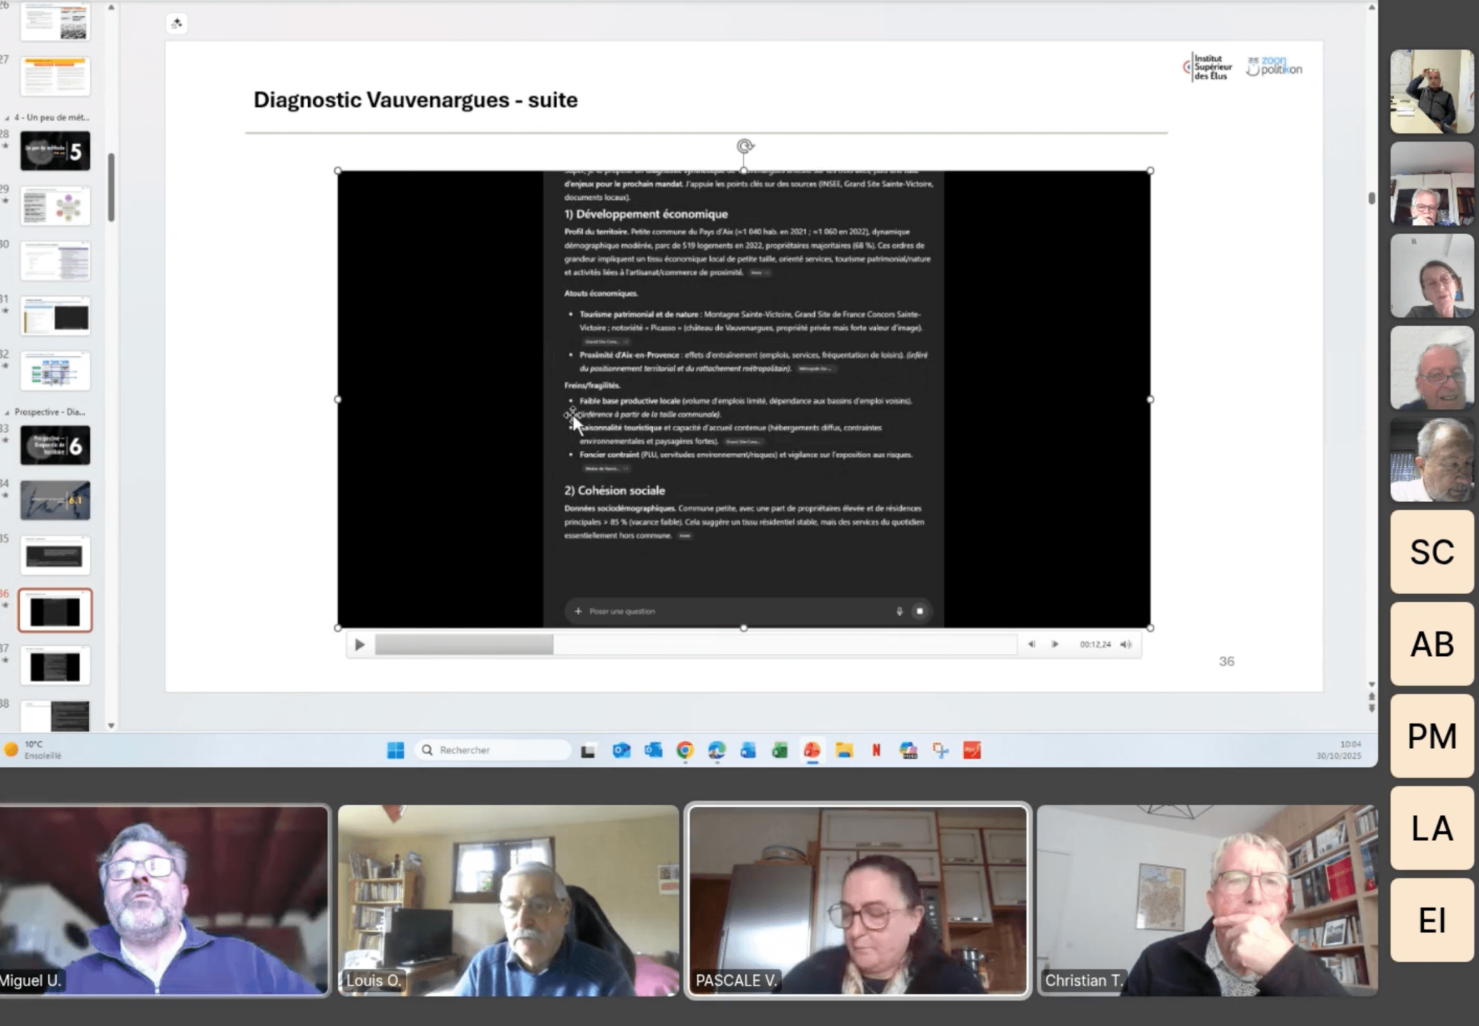Open Word from the taskbar
The image size is (1479, 1026).
pyautogui.click(x=748, y=750)
